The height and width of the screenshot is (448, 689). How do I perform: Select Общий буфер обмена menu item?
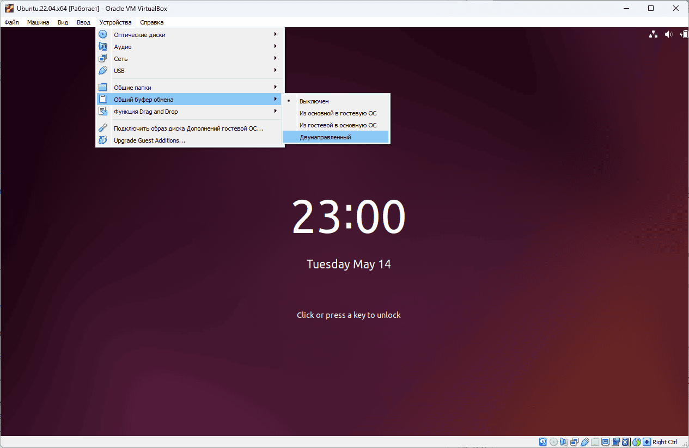[190, 99]
